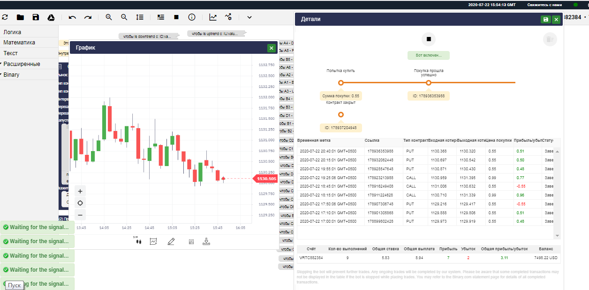This screenshot has height=290, width=589.
Task: Open the chart templates icon
Action: click(x=191, y=242)
